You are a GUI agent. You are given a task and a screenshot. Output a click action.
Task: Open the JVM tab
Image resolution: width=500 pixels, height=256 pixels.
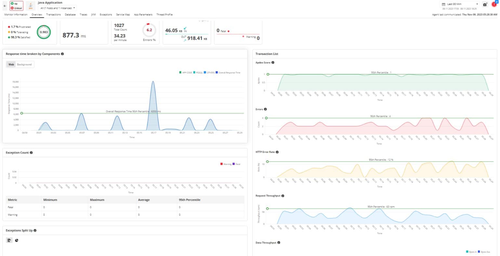click(x=93, y=15)
